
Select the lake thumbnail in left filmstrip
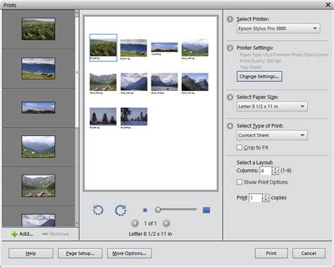[39, 186]
